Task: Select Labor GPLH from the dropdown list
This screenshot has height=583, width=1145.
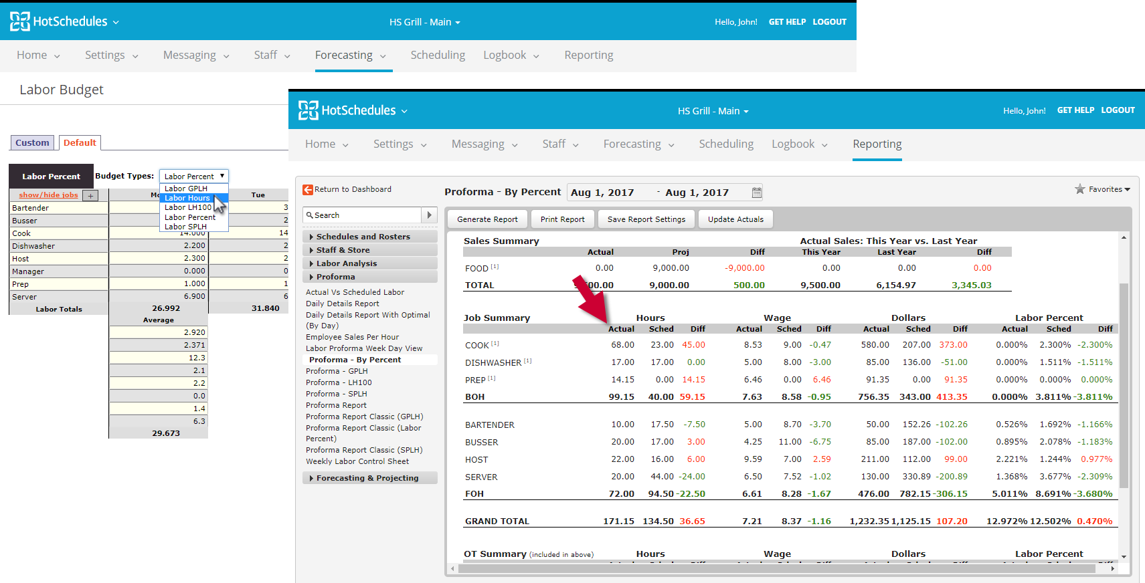Action: point(194,189)
